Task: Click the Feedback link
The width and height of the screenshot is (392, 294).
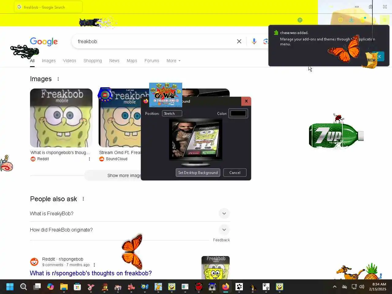Action: 221,240
